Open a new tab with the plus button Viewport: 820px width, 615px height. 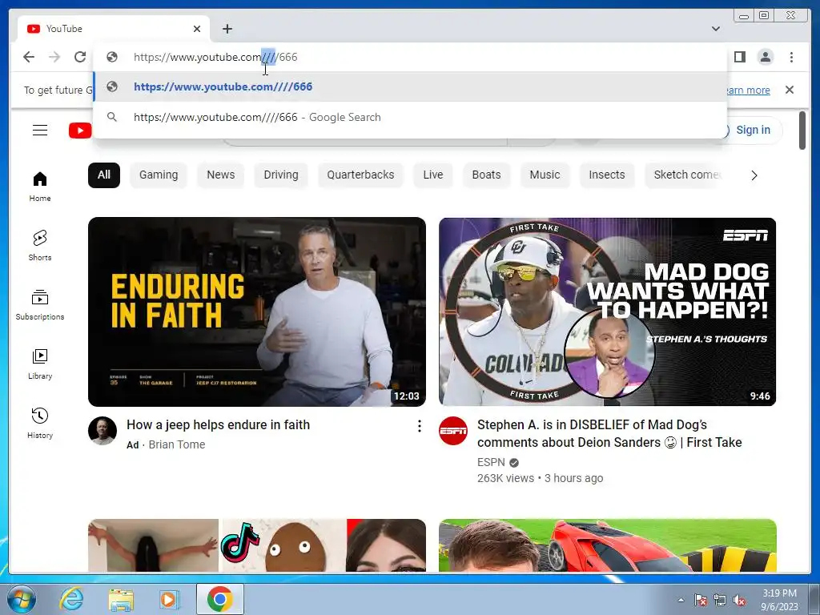227,29
